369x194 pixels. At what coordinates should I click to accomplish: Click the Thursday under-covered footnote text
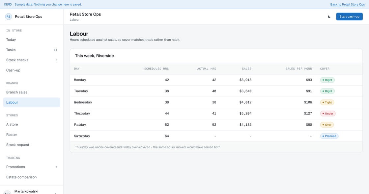point(148,147)
